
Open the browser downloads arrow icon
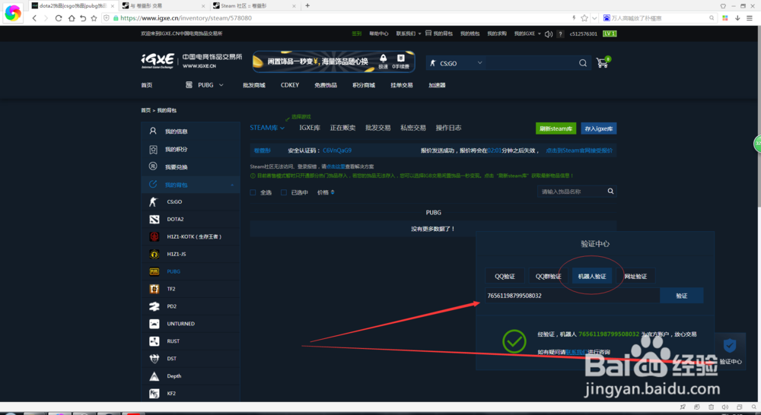tap(737, 18)
